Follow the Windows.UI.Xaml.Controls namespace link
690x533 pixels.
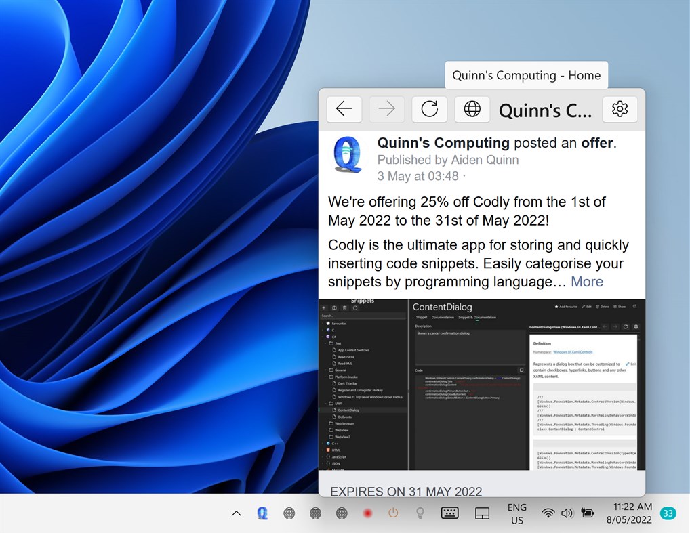tap(573, 352)
